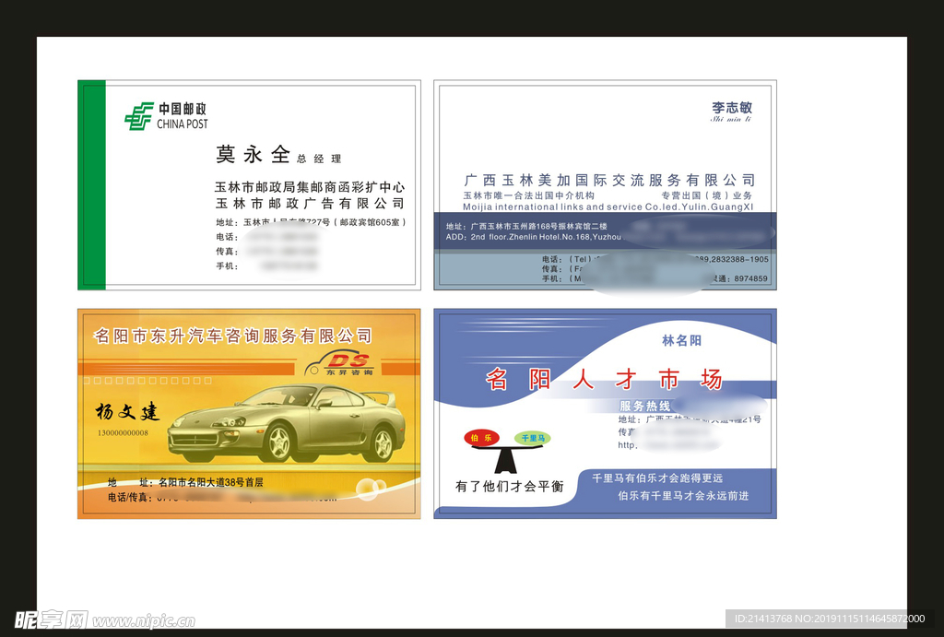
Task: Click 名阳市东升汽车咨询服务有限公司 title text
Action: pos(233,336)
